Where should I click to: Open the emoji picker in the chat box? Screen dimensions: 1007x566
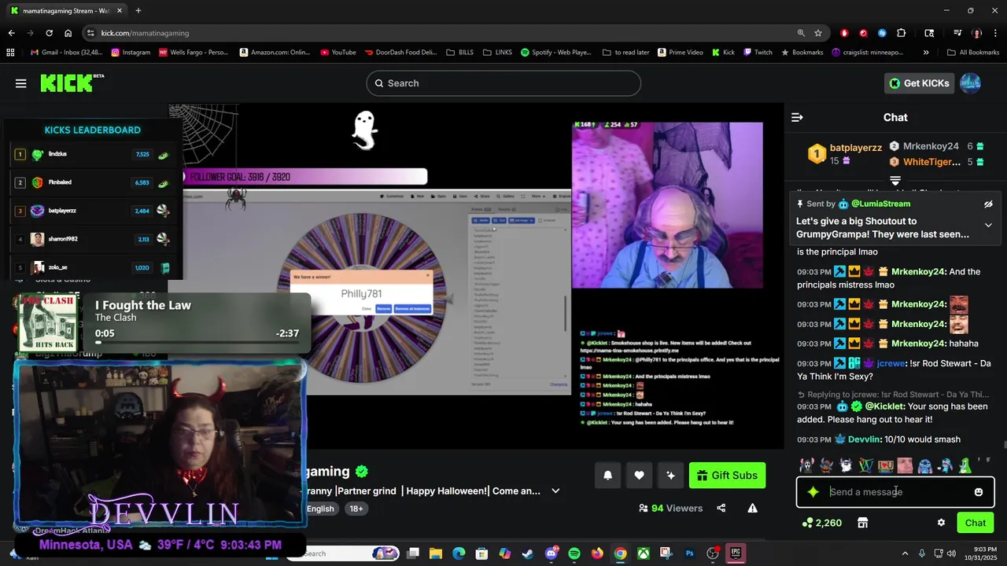[x=979, y=492]
